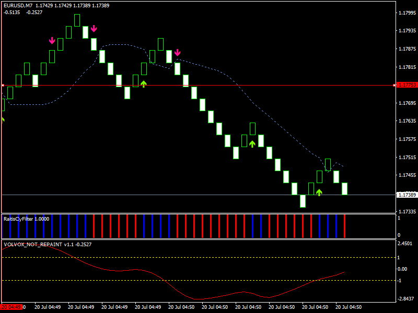Click the middle green up arrow
This screenshot has height=313, width=418.
252,143
